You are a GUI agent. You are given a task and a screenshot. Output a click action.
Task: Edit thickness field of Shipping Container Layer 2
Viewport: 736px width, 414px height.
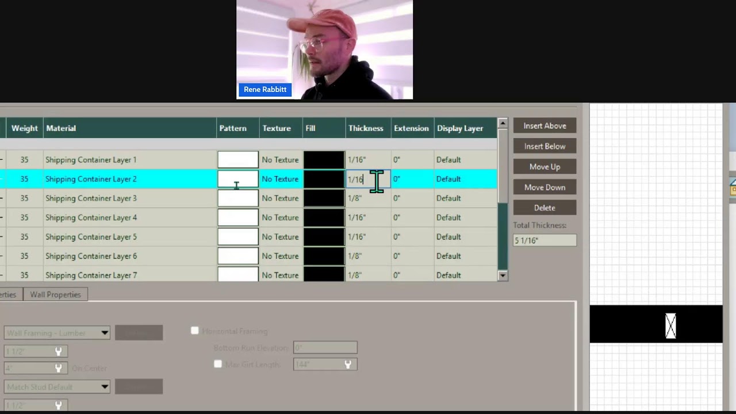pos(368,179)
